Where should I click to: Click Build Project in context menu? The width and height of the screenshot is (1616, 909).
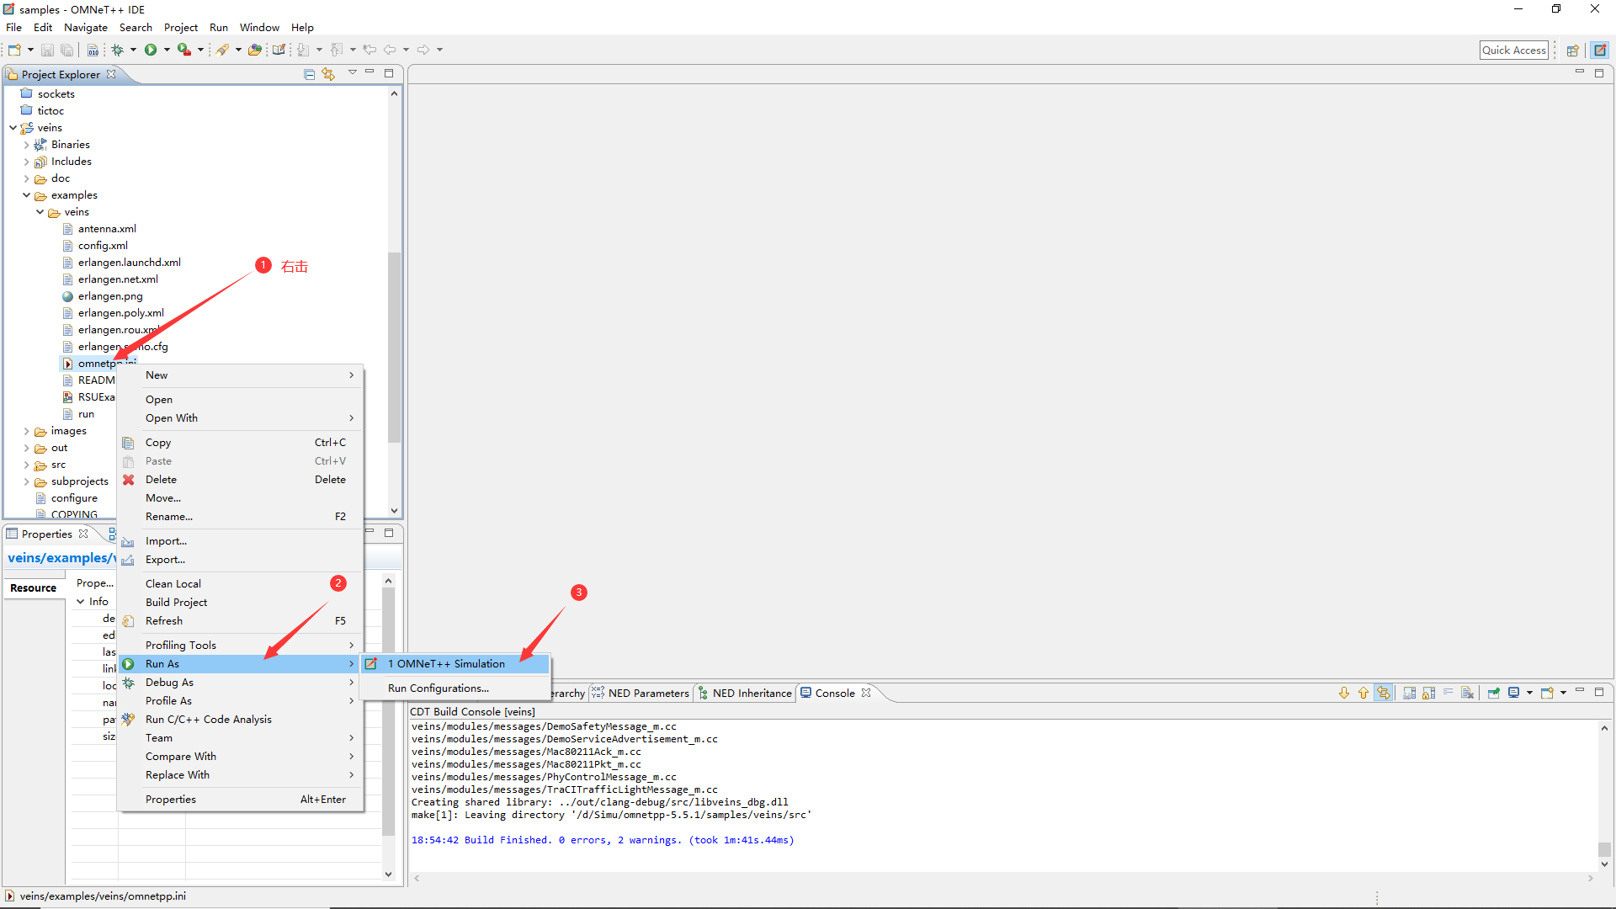point(176,603)
